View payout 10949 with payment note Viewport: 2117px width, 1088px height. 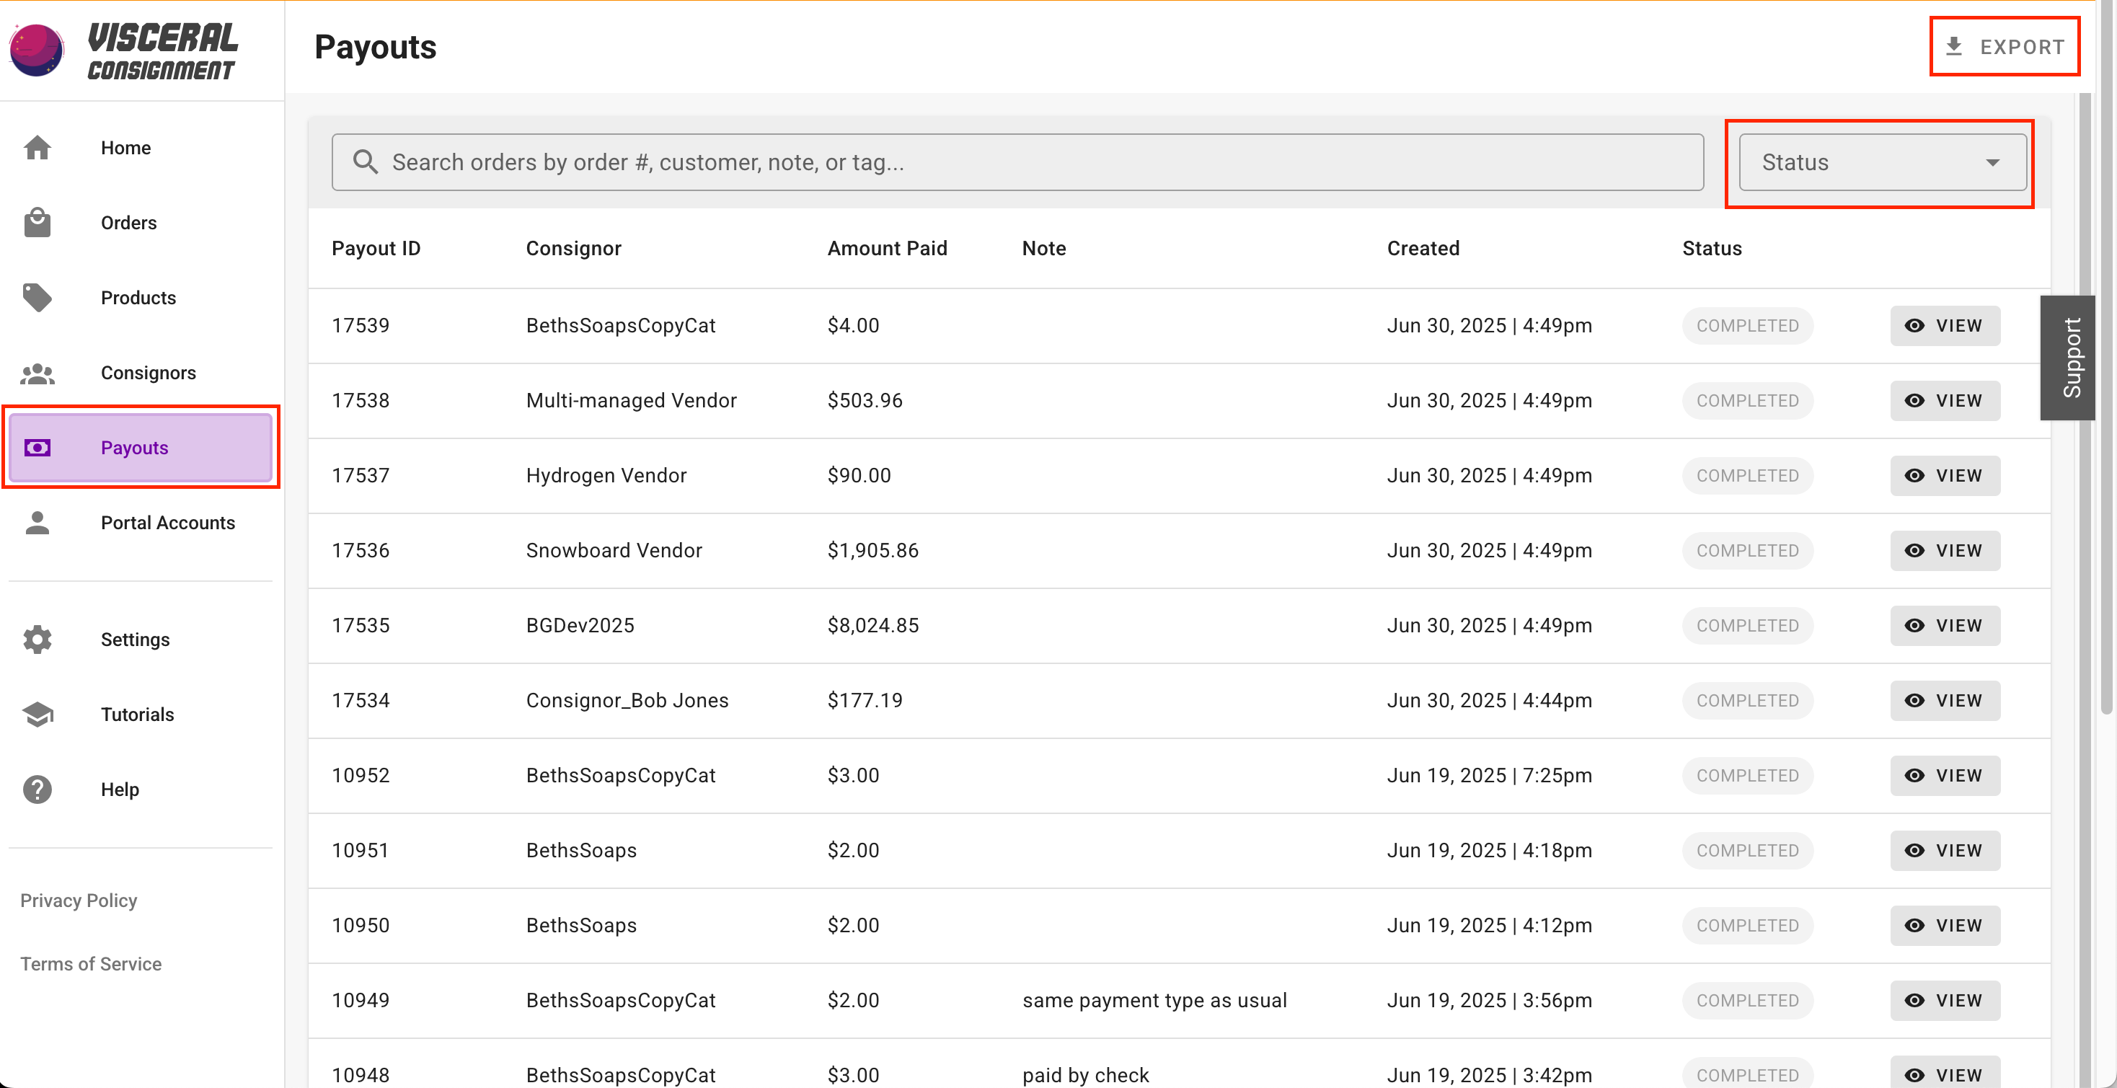coord(1945,1000)
